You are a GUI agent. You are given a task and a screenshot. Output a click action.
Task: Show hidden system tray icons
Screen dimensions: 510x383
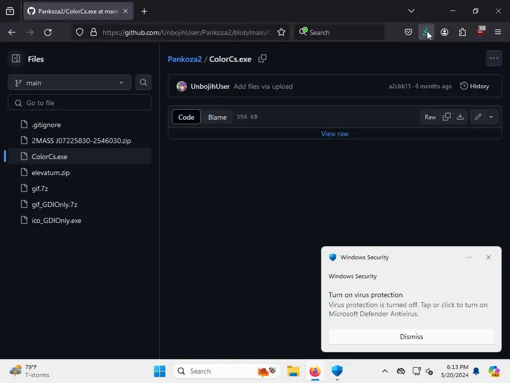(x=385, y=371)
